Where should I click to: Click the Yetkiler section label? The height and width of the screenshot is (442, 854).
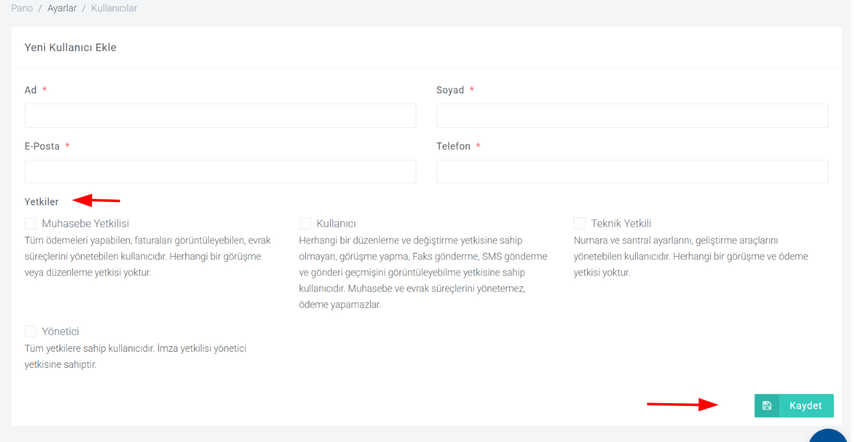pos(41,201)
